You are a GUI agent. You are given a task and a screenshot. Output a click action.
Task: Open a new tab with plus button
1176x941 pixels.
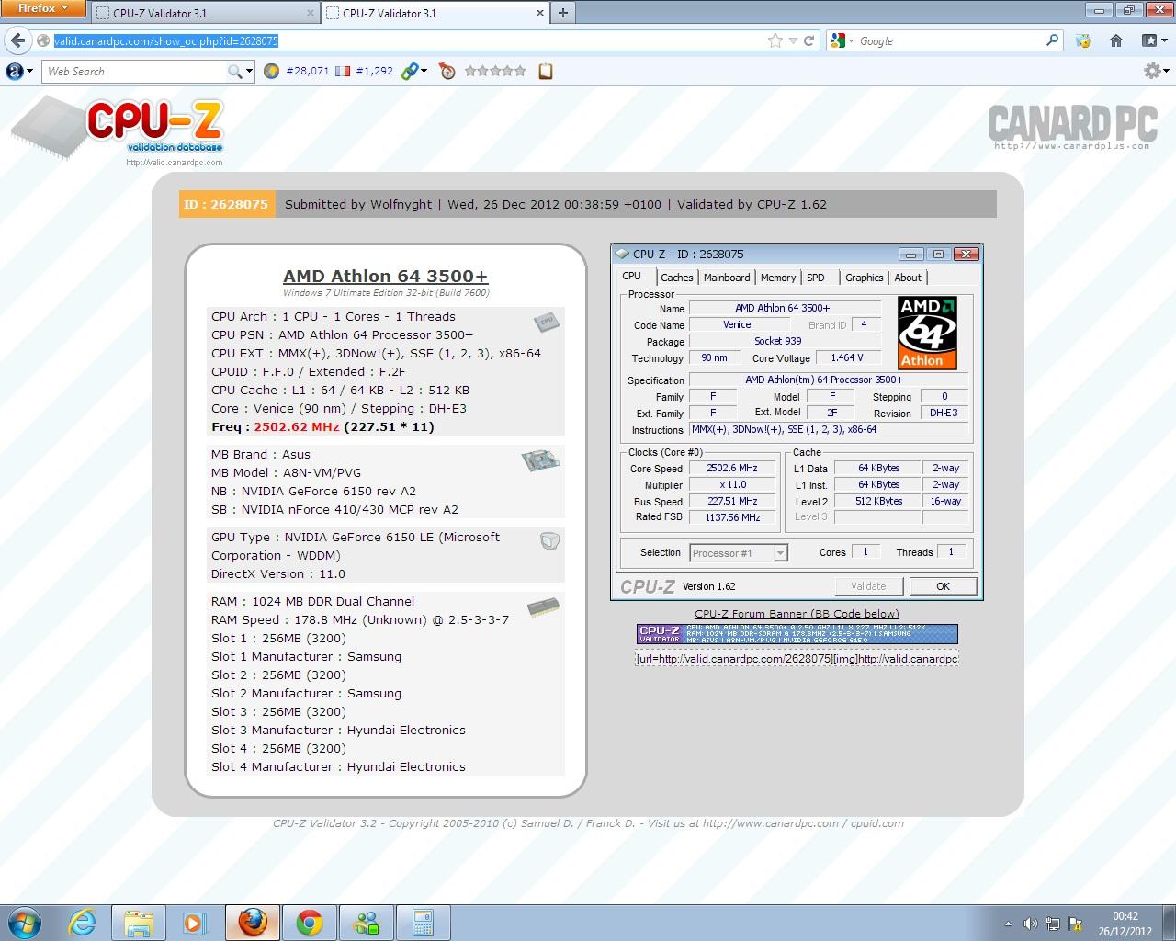coord(562,13)
